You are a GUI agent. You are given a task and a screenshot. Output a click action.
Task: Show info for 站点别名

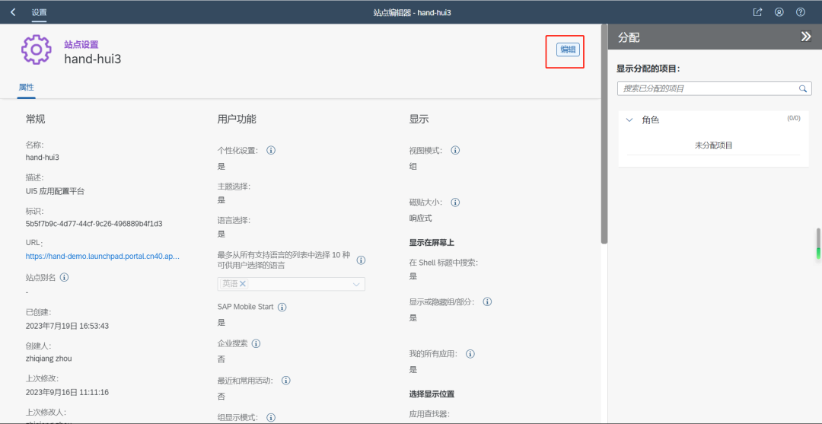[65, 277]
